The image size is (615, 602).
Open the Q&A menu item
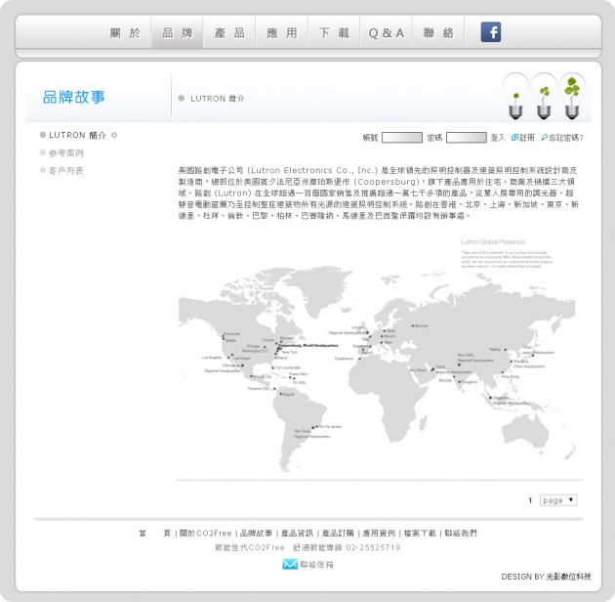pyautogui.click(x=387, y=33)
